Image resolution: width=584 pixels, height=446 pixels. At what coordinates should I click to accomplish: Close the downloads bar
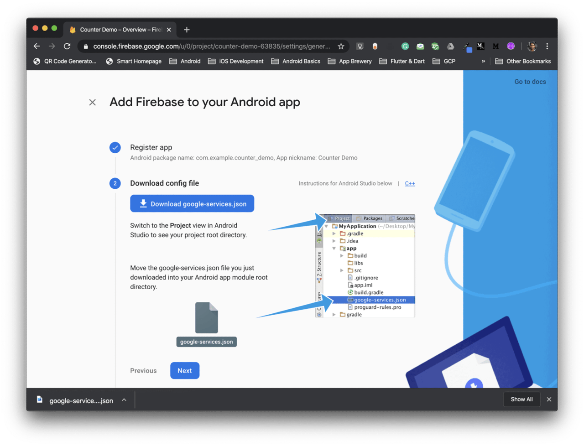[x=549, y=399]
